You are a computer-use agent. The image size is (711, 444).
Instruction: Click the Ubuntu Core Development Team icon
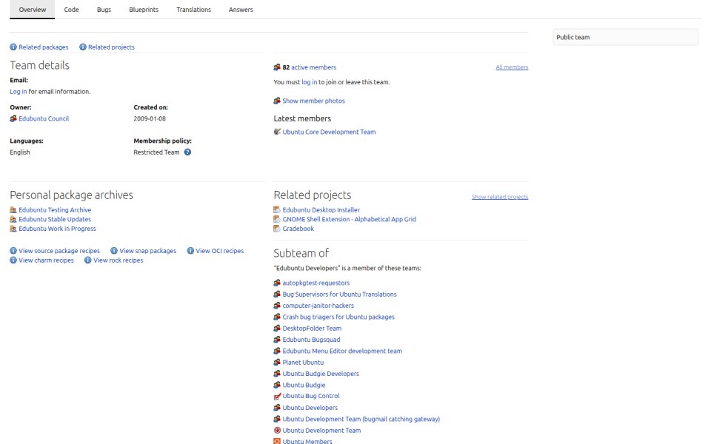[x=277, y=132]
